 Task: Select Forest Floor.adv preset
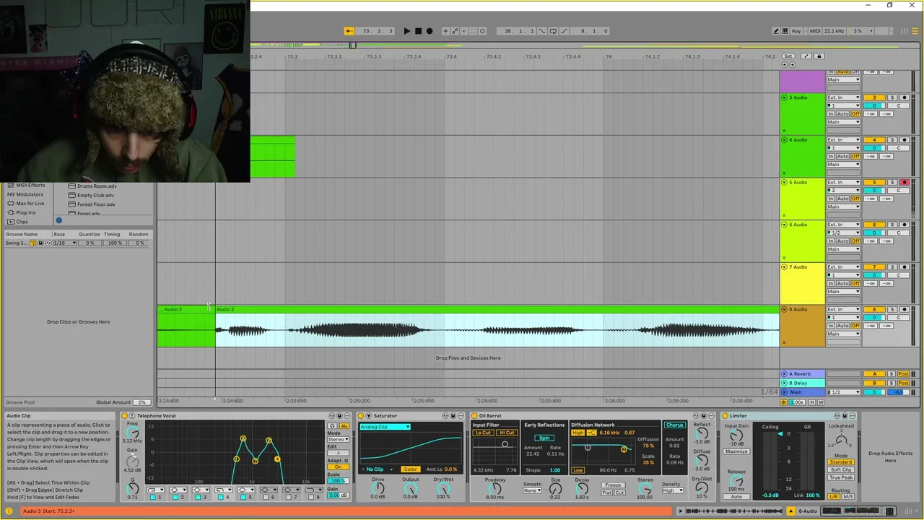coord(96,204)
